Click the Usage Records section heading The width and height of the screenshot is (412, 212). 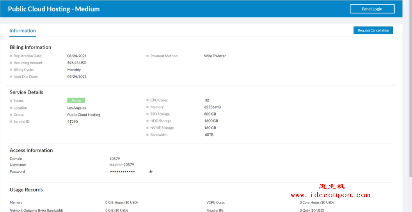26,190
